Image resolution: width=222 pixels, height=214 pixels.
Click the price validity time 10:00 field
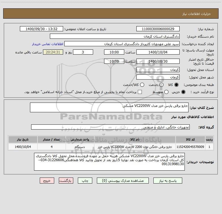[x=114, y=61]
